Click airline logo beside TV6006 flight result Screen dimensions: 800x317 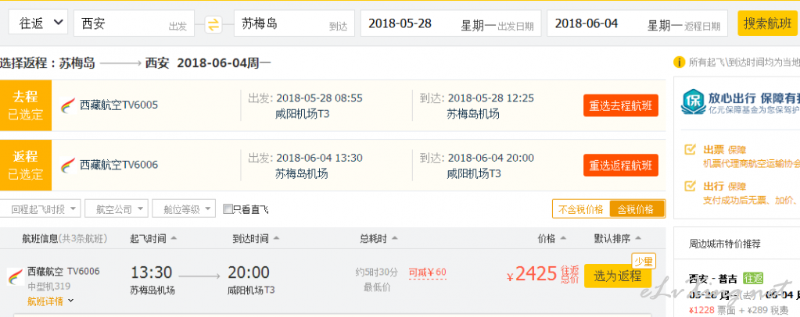click(16, 276)
